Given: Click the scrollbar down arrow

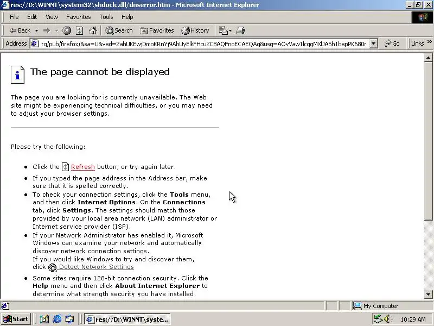Looking at the screenshot, I should pyautogui.click(x=428, y=294).
